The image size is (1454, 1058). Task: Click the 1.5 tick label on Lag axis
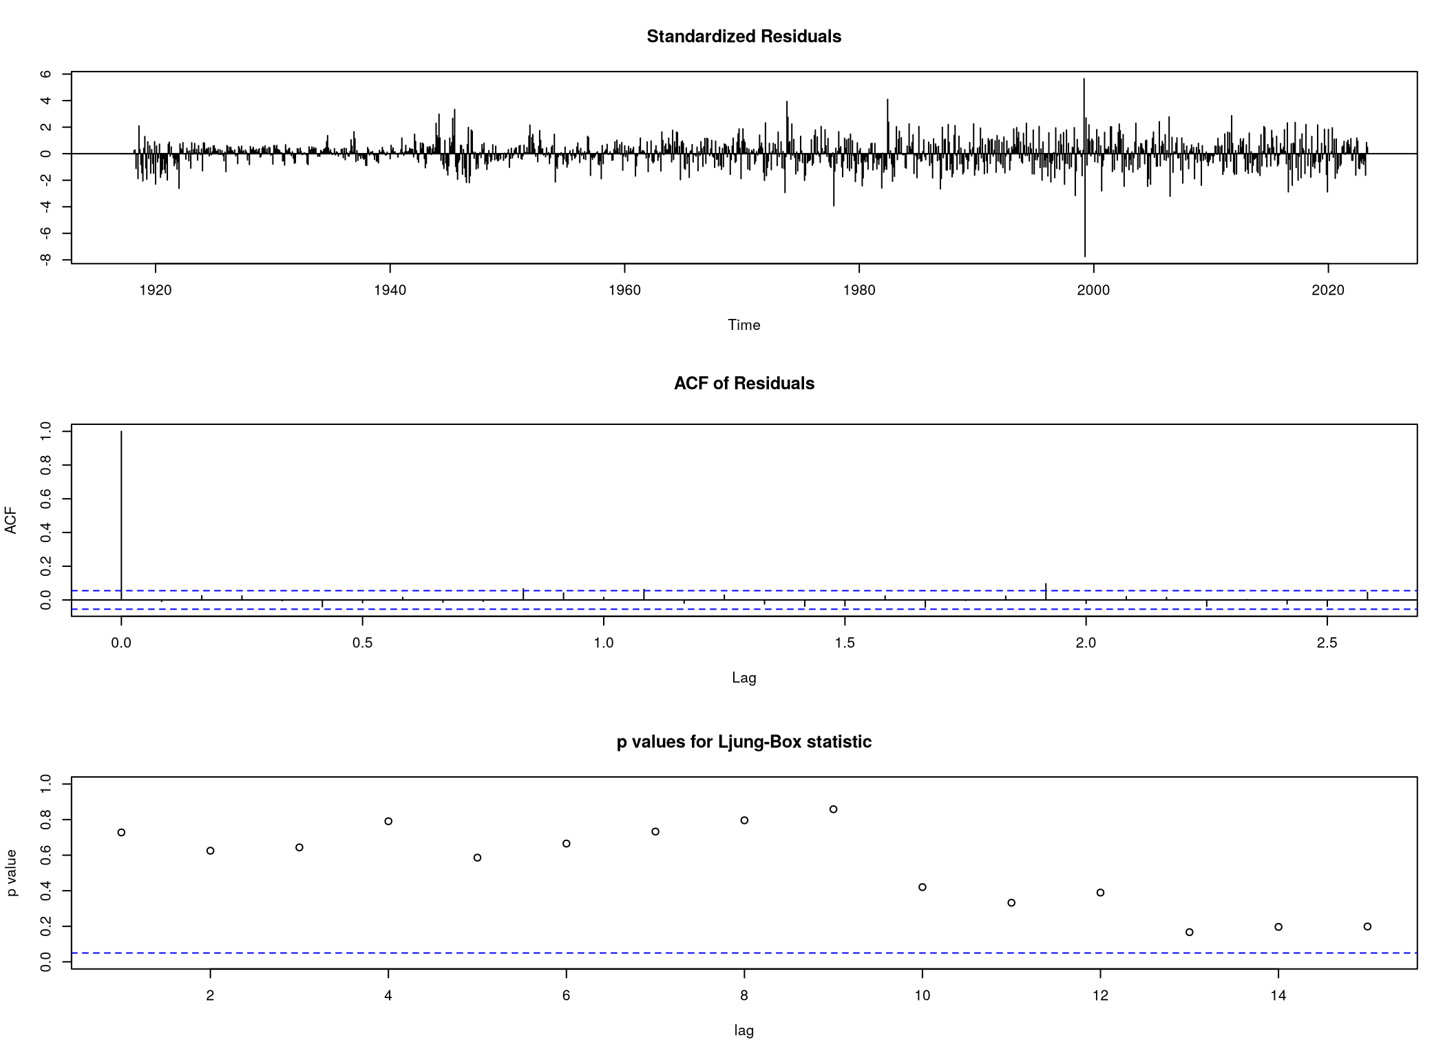pos(845,643)
